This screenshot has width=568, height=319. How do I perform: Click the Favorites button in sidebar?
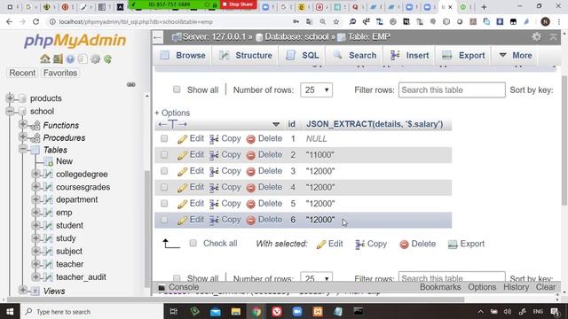coord(60,73)
